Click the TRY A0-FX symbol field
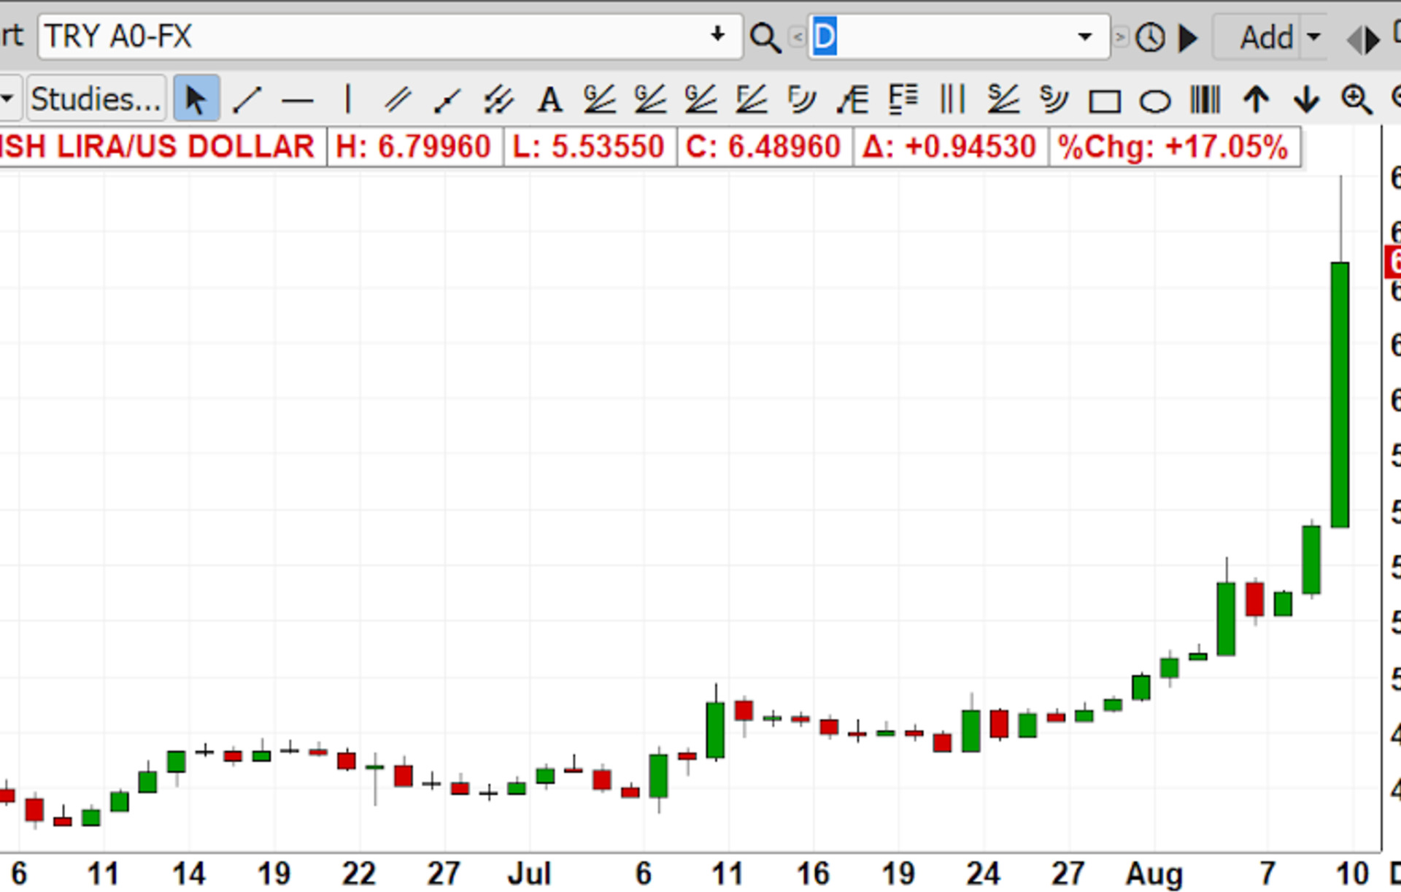The image size is (1401, 892). point(365,36)
